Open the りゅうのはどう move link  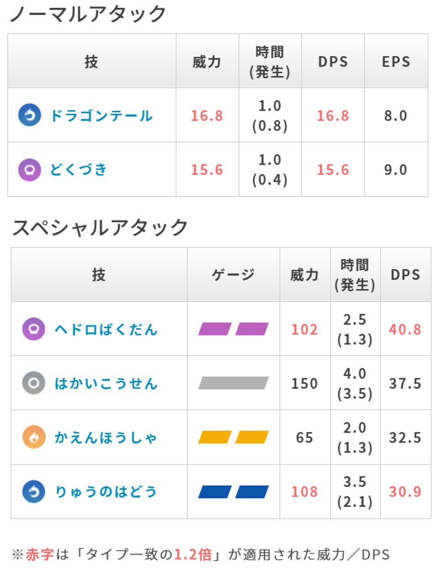(106, 492)
